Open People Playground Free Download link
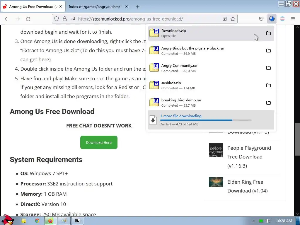The width and height of the screenshot is (300, 225). [249, 157]
